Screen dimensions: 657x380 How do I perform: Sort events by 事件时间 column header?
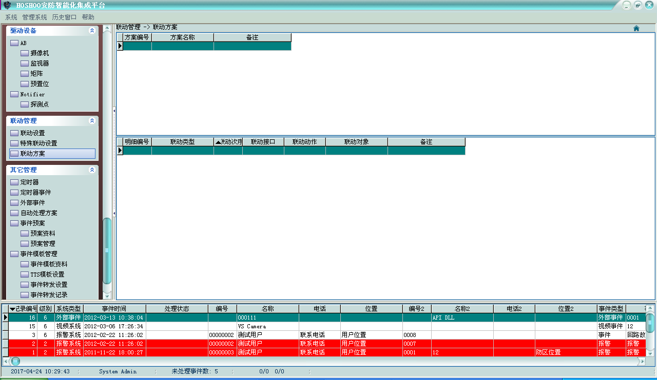pos(114,309)
